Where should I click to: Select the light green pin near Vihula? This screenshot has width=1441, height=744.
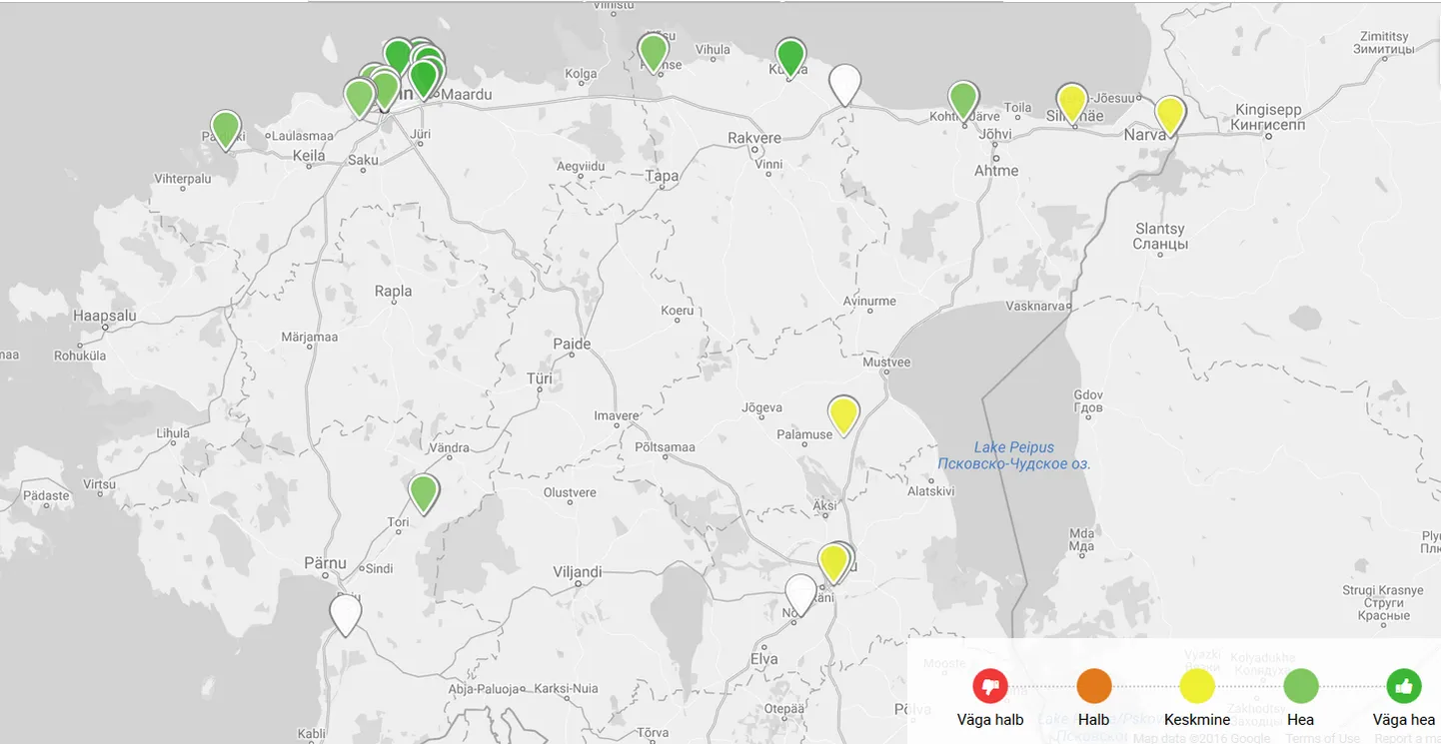point(653,52)
